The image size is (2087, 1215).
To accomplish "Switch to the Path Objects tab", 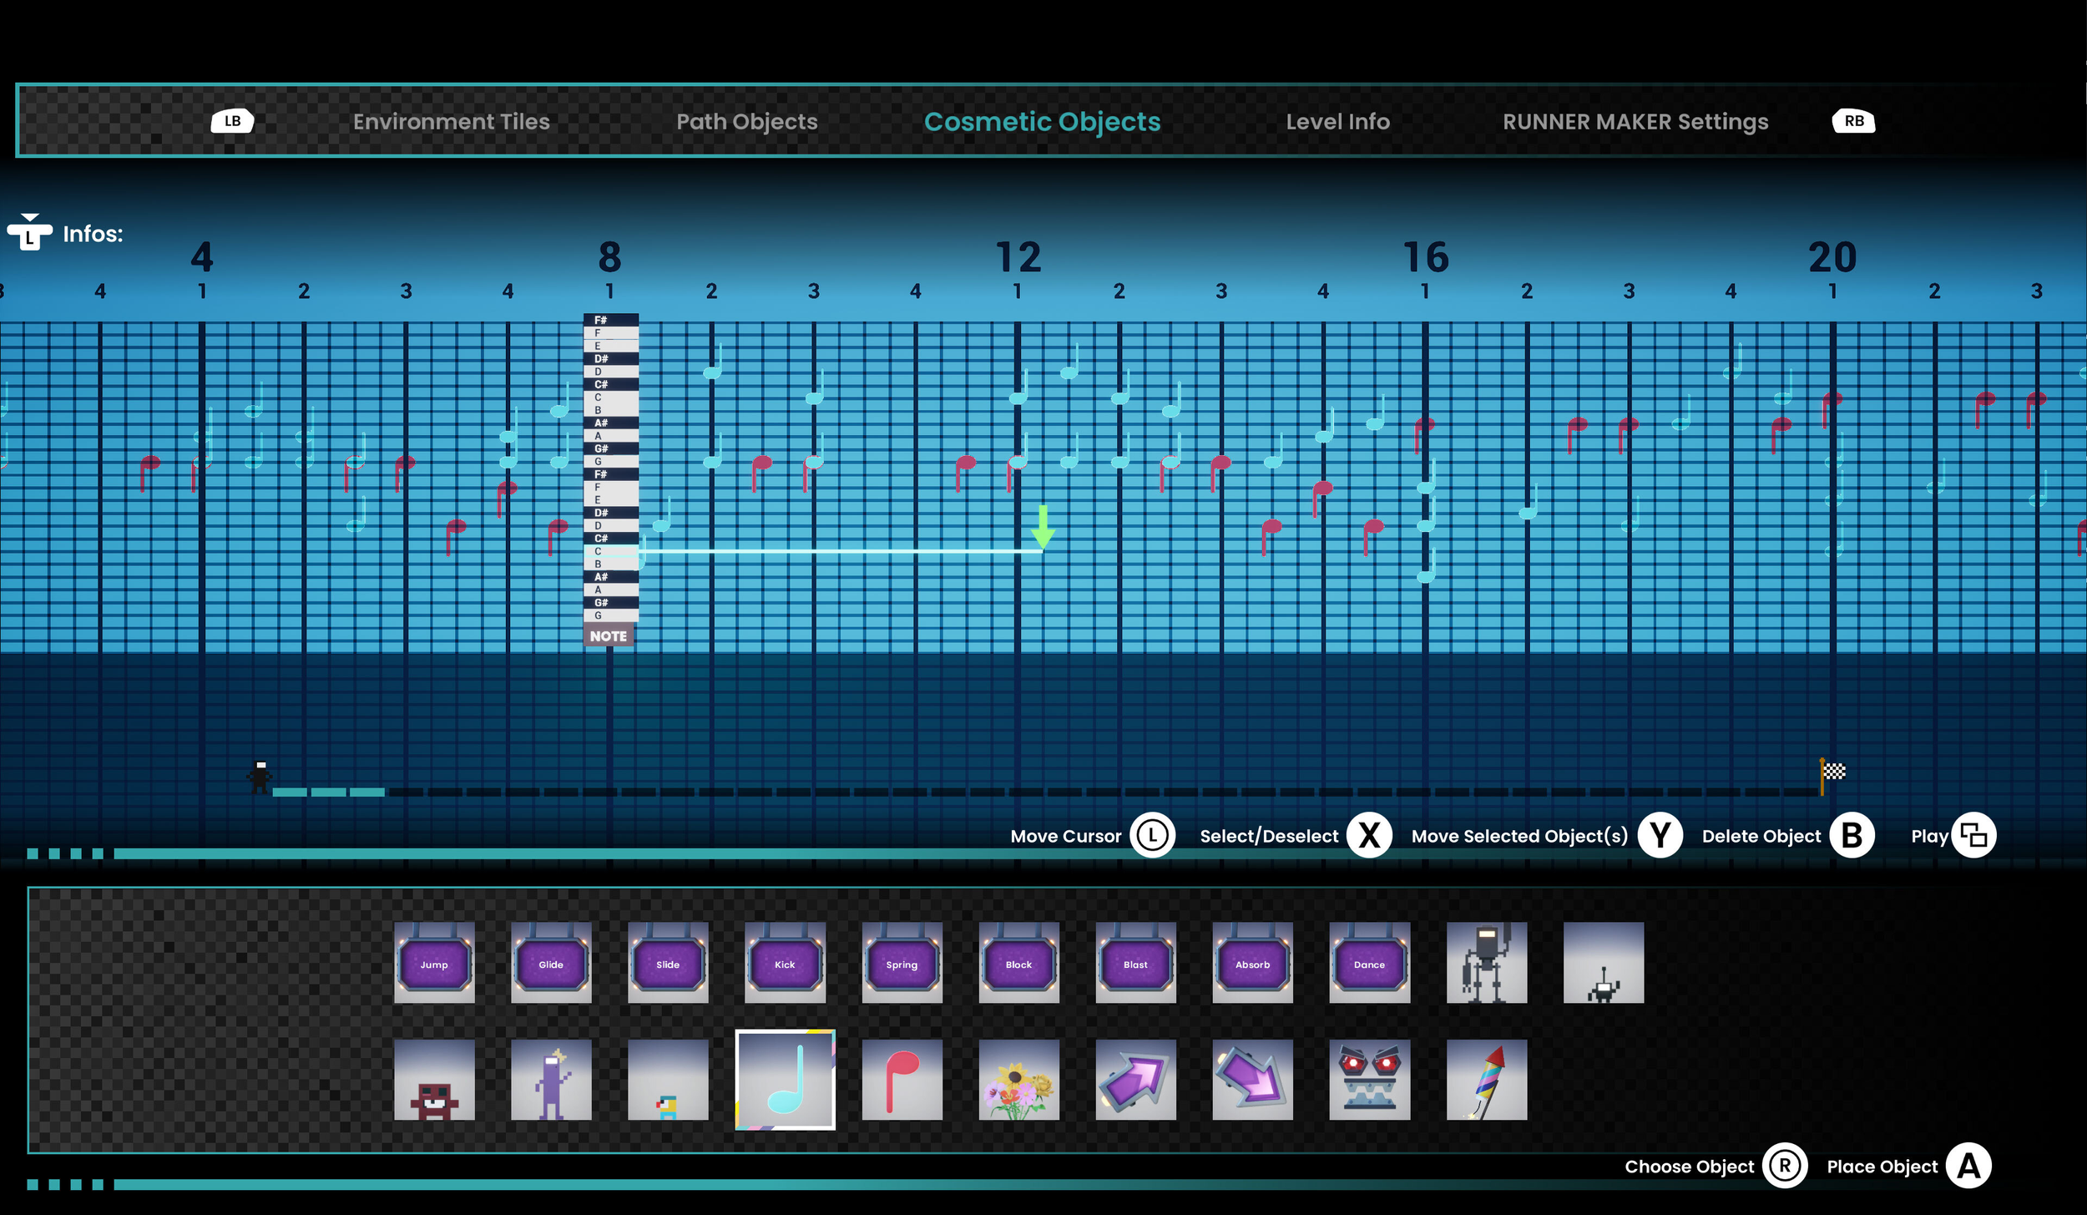I will click(746, 122).
